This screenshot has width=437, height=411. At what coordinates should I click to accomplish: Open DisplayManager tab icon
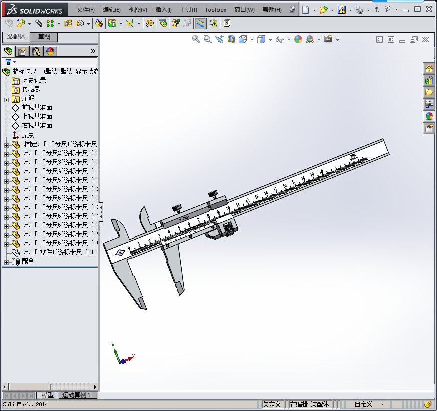(x=50, y=51)
